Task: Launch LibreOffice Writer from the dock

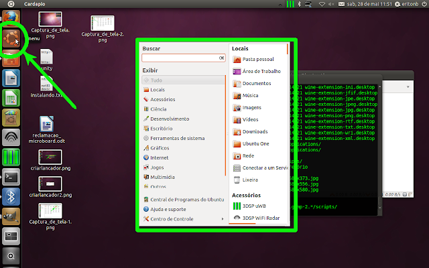Action: point(11,78)
